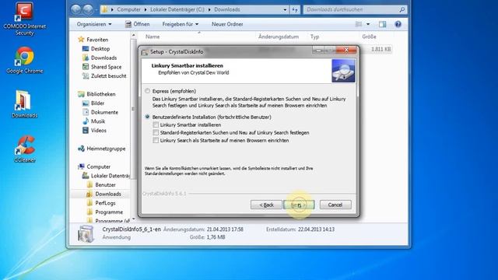This screenshot has height=280, width=498.
Task: Click the Bilder library icon
Action: click(86, 103)
